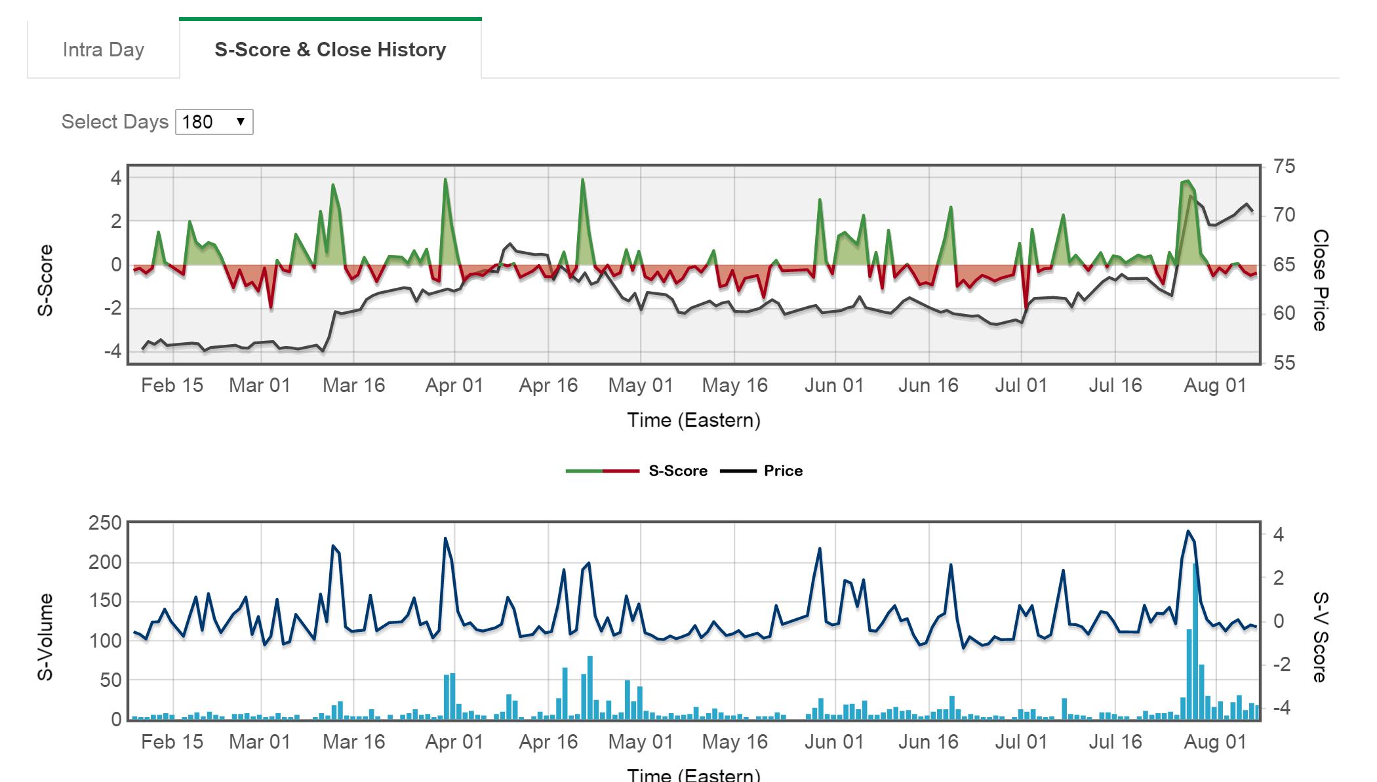The height and width of the screenshot is (782, 1377).
Task: Click "Jun 01" on the top chart axis
Action: tap(834, 385)
